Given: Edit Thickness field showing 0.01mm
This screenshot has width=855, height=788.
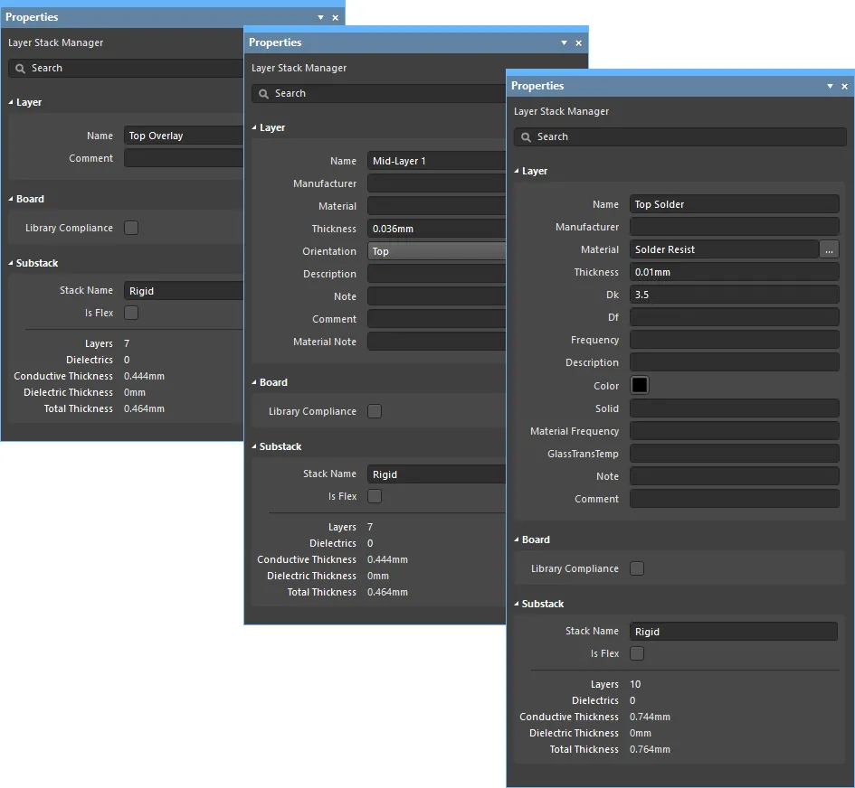Looking at the screenshot, I should click(x=734, y=272).
